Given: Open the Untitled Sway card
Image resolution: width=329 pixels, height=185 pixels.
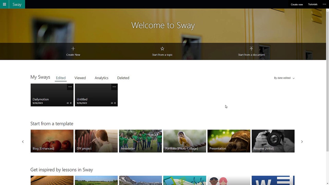Looking at the screenshot, I should 96,95.
